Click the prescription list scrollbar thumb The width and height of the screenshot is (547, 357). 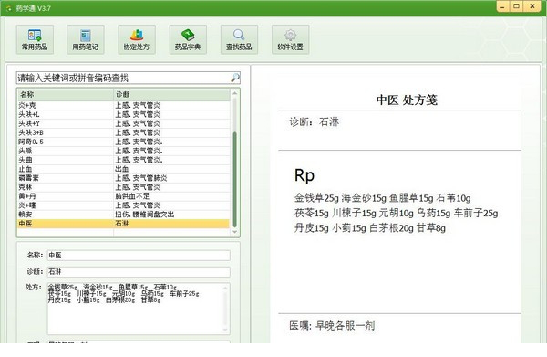pyautogui.click(x=235, y=179)
